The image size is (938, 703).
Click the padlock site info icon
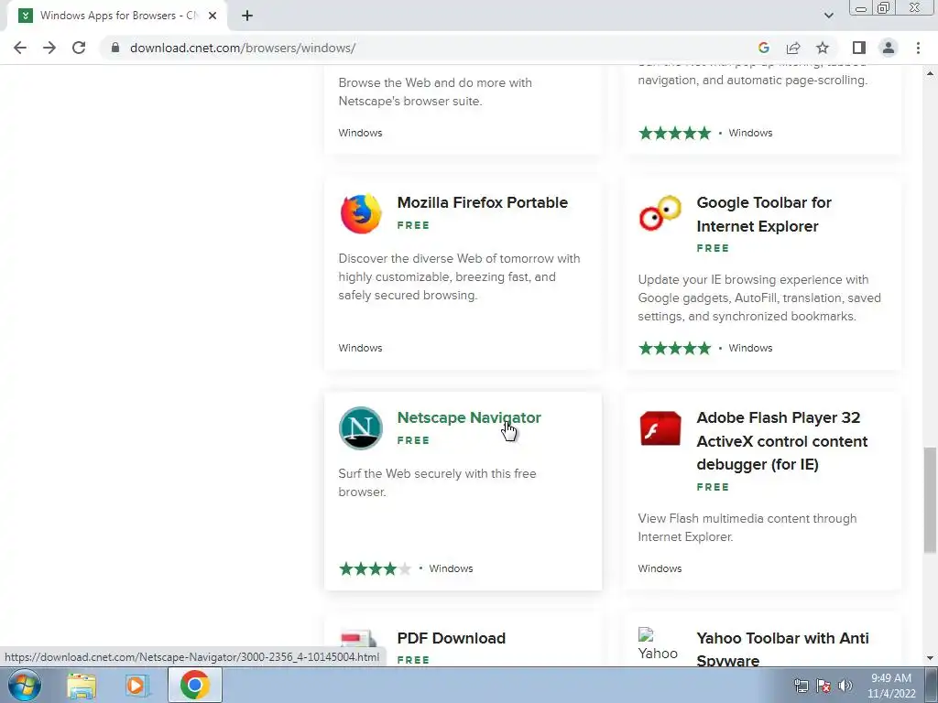pyautogui.click(x=115, y=48)
